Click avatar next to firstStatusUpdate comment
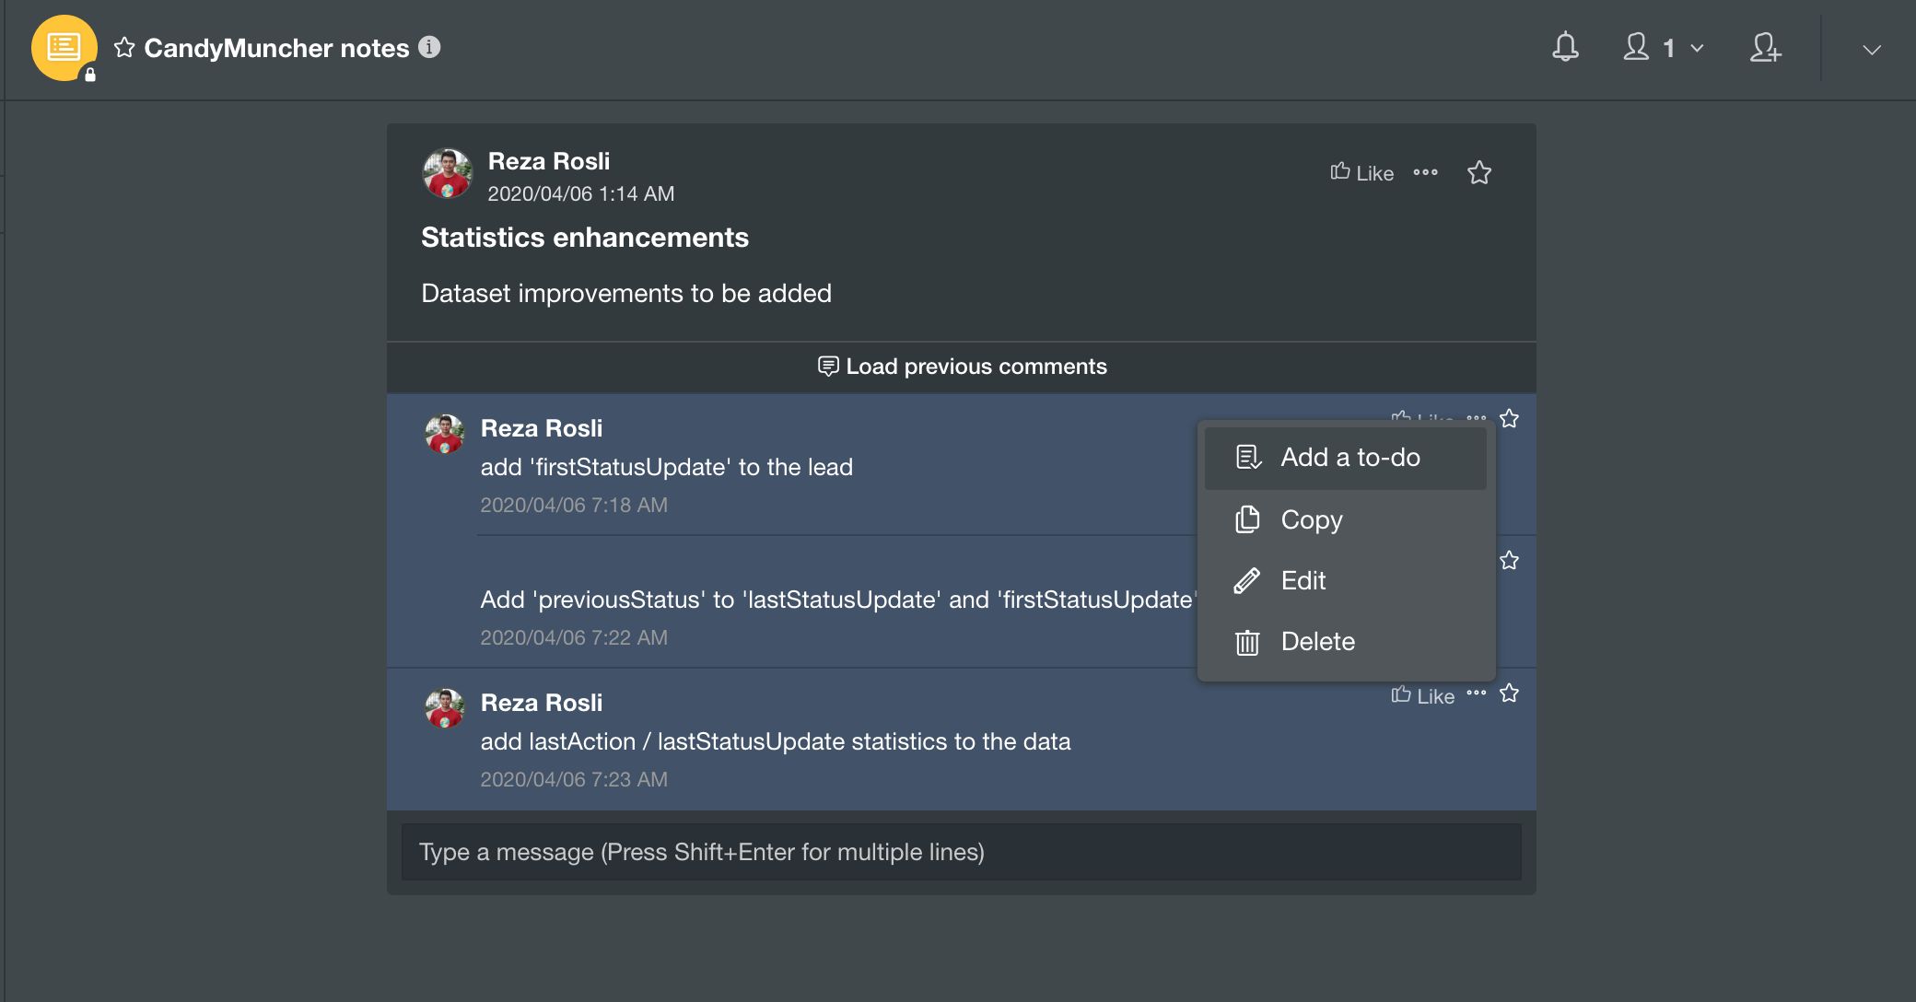The height and width of the screenshot is (1002, 1916). tap(445, 433)
